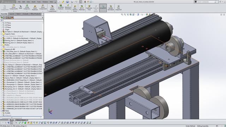
Task: Toggle the Instant3D button
Action: (x=103, y=8)
